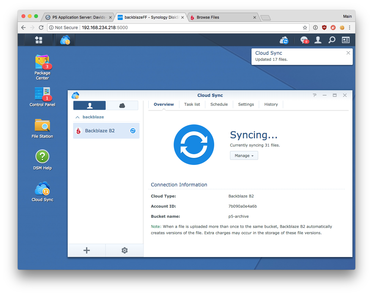
Task: Click Account ID value 7b090a0e4a6b
Action: click(242, 206)
